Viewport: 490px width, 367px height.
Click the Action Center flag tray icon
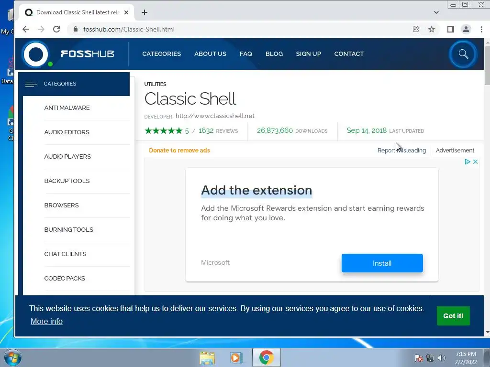tap(418, 358)
